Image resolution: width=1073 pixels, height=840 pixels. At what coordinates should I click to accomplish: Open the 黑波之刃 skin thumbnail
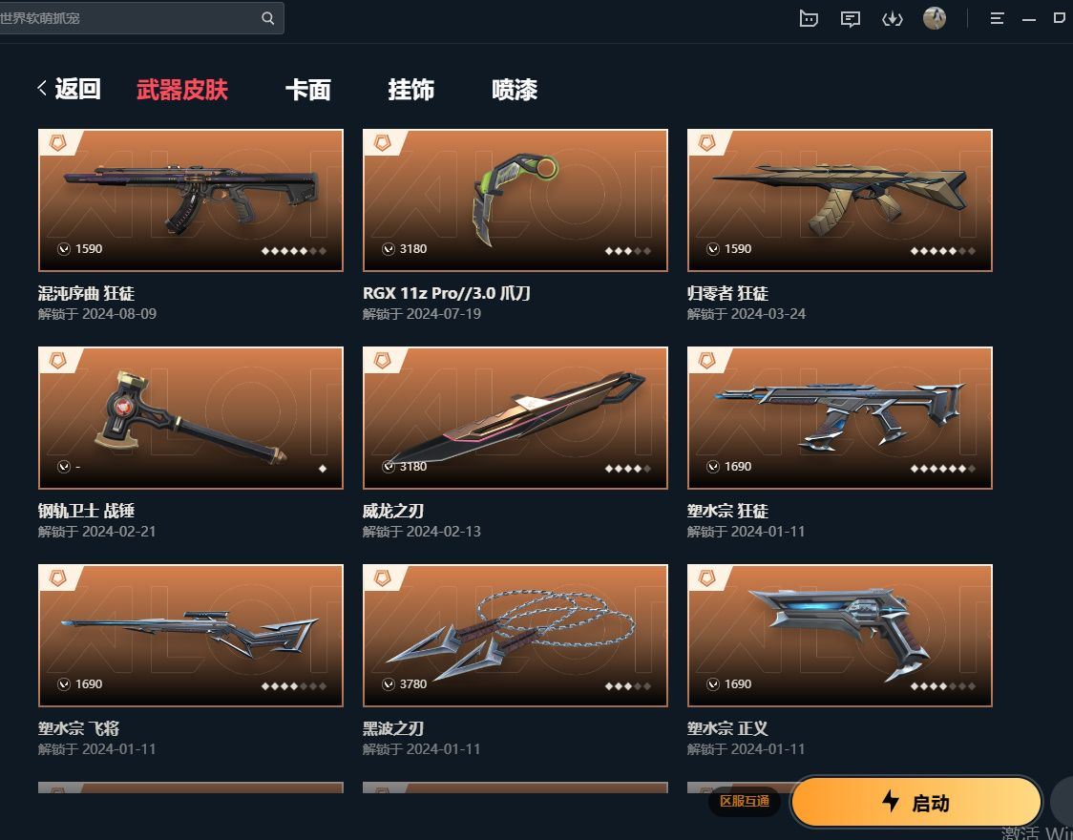[x=515, y=636]
